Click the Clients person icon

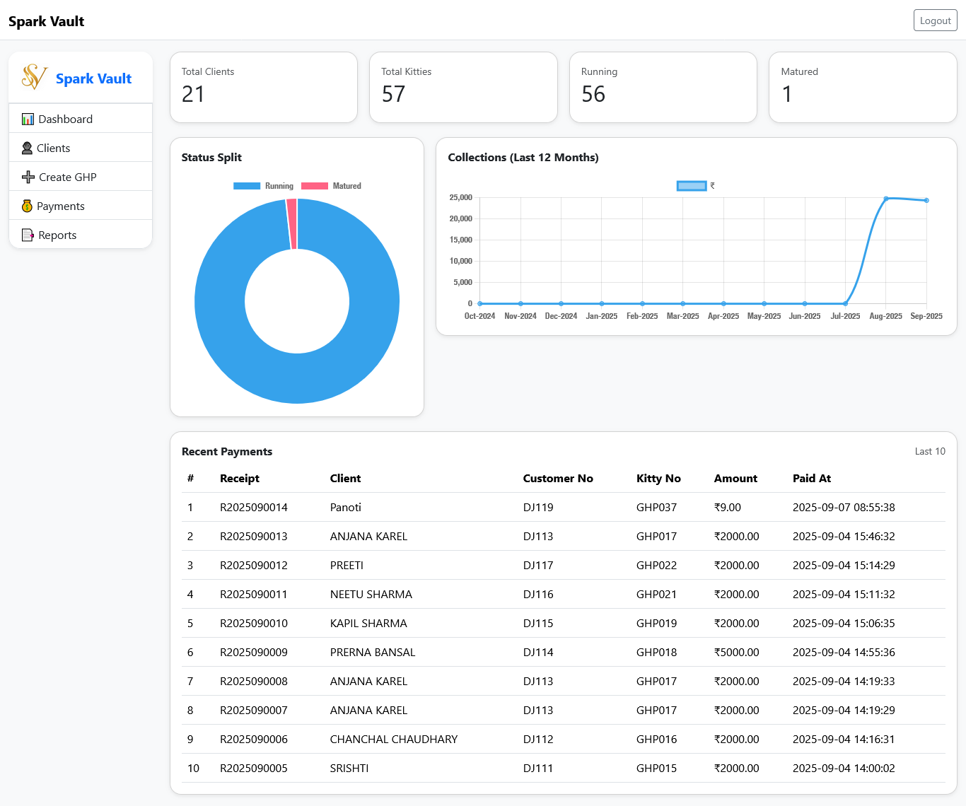click(27, 148)
